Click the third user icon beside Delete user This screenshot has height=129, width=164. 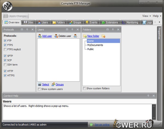(75, 36)
